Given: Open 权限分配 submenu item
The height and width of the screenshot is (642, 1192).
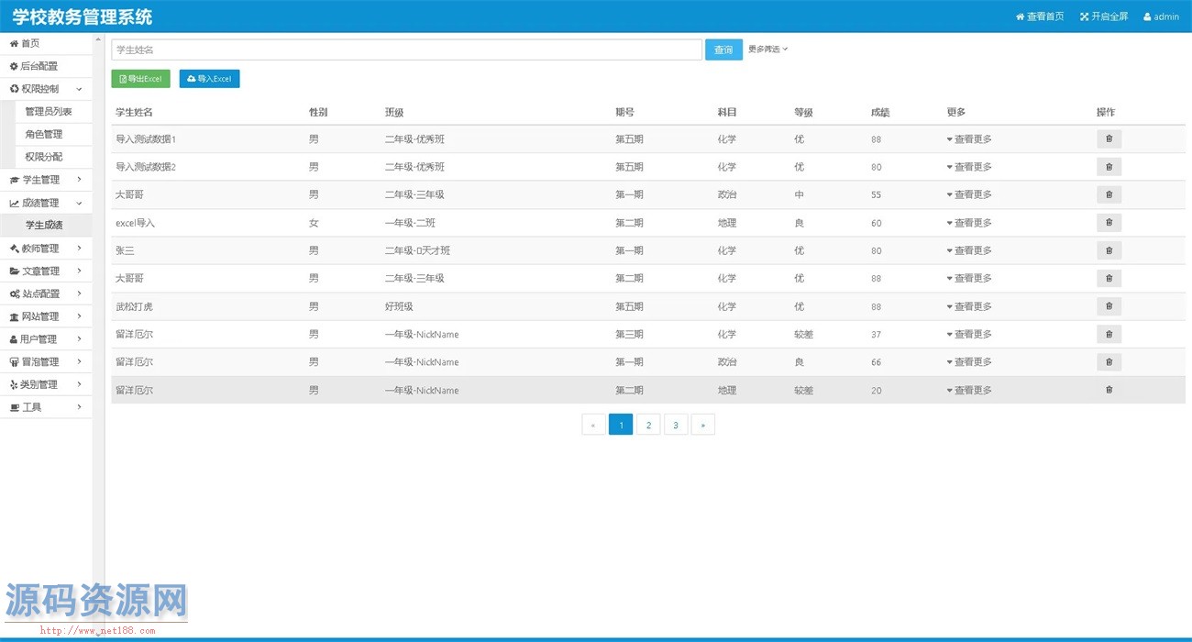Looking at the screenshot, I should [53, 157].
